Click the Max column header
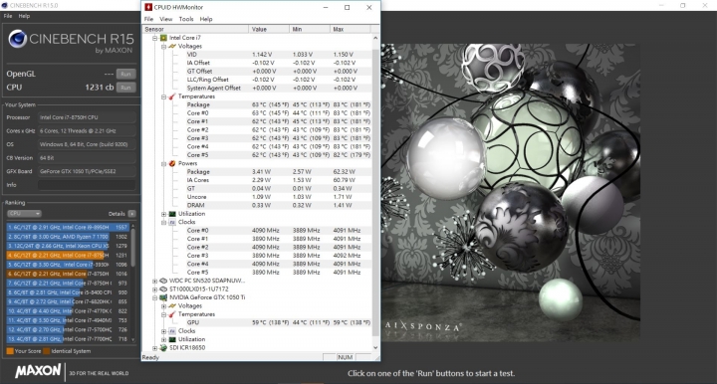 coord(350,29)
